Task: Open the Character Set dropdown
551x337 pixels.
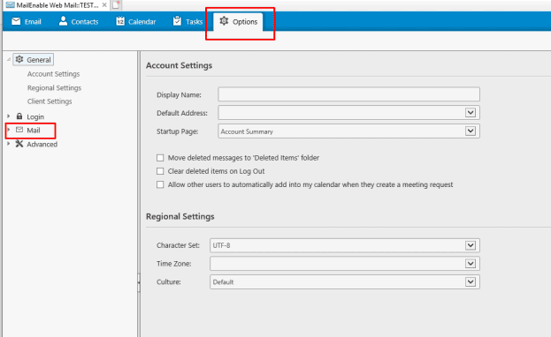Action: [471, 245]
